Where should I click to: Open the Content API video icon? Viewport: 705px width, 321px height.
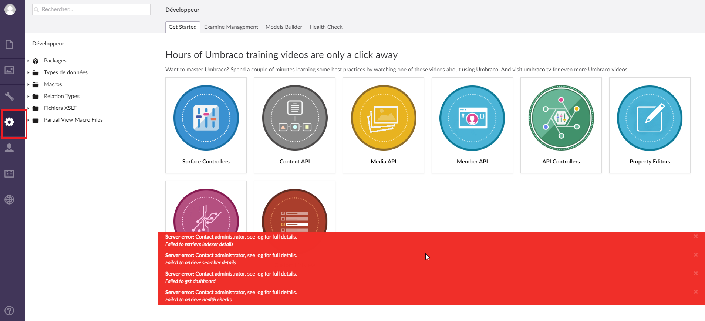click(x=295, y=118)
